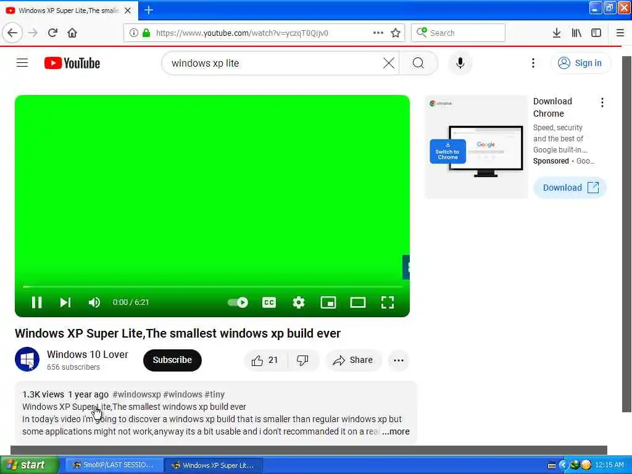This screenshot has height=474, width=632.
Task: Click the #windows hashtag
Action: tap(183, 394)
